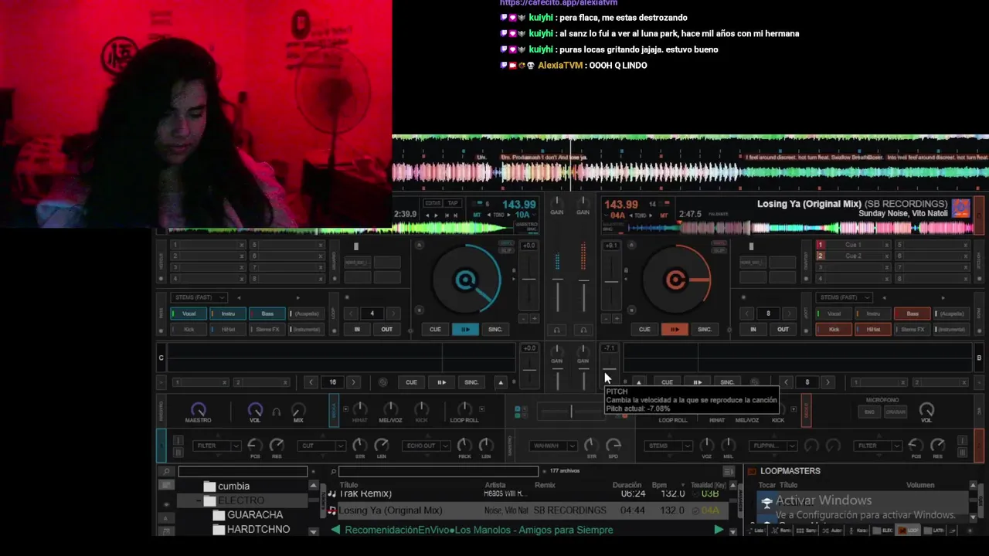Select the HARDTCHNO folder

(x=258, y=530)
